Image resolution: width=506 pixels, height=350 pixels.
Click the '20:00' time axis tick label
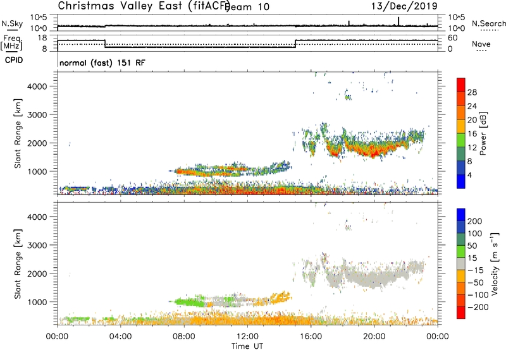point(374,337)
